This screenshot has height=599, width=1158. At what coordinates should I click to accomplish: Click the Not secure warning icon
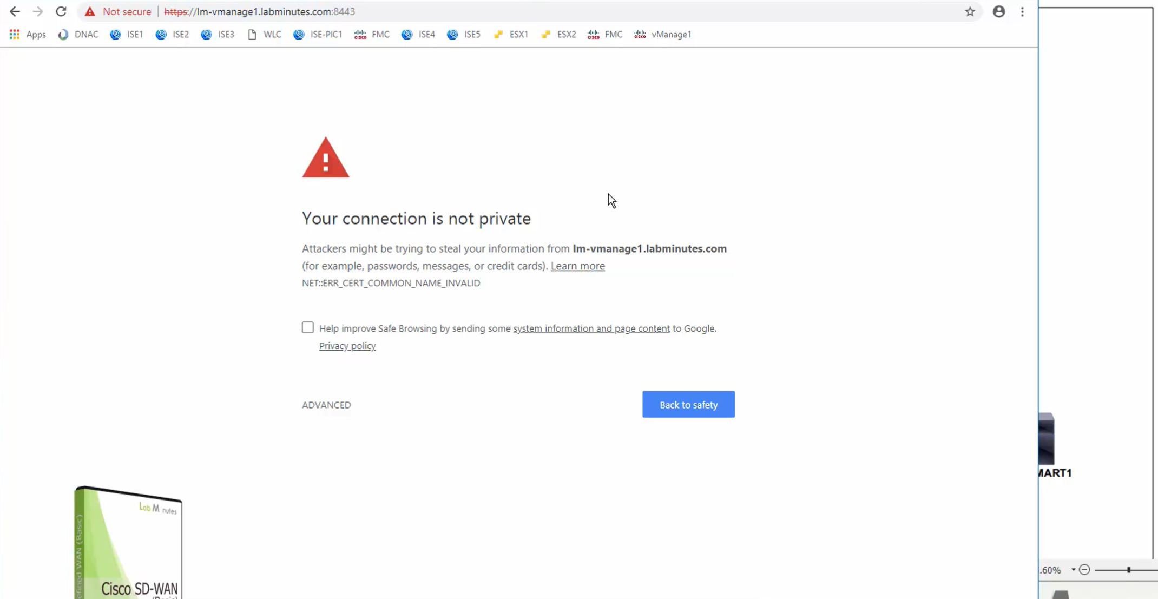point(90,11)
